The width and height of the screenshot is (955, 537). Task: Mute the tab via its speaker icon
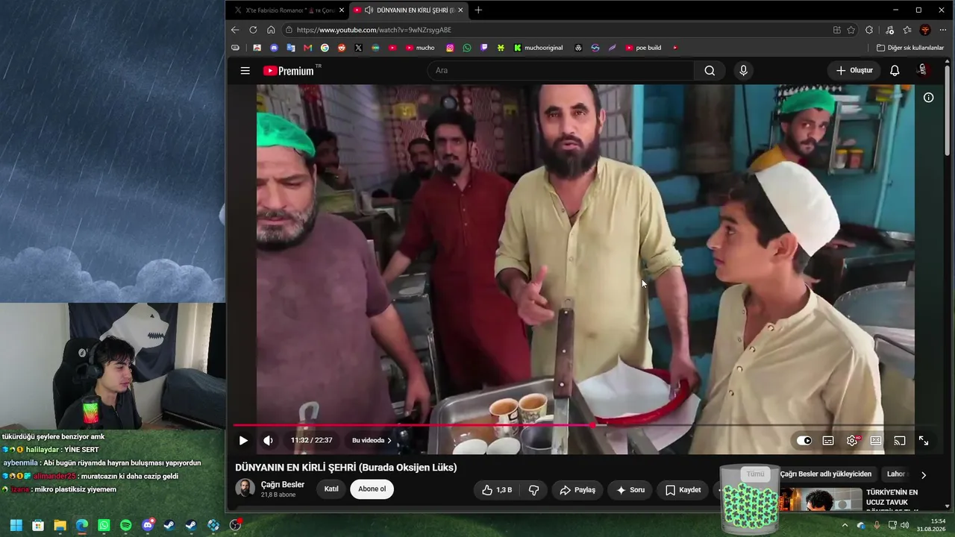(x=369, y=10)
